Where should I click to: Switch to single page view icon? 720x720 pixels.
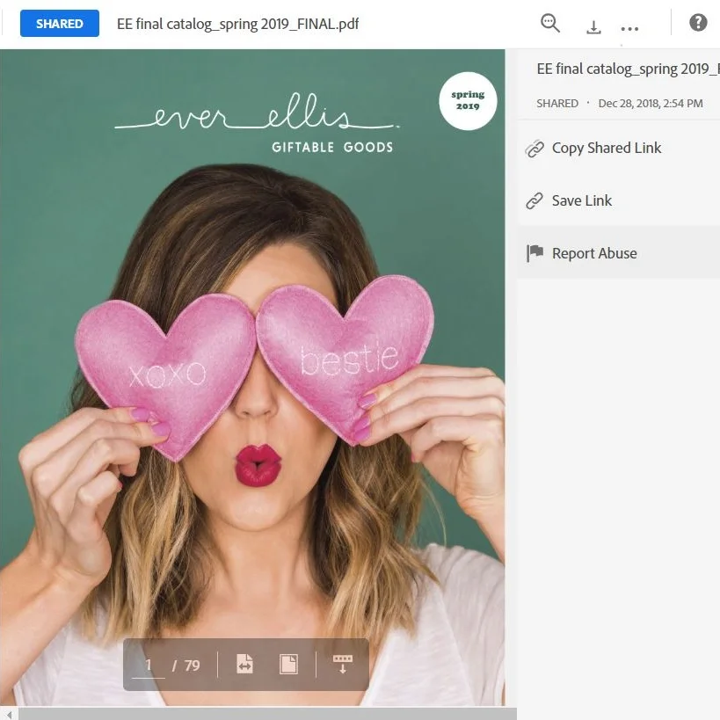(288, 664)
